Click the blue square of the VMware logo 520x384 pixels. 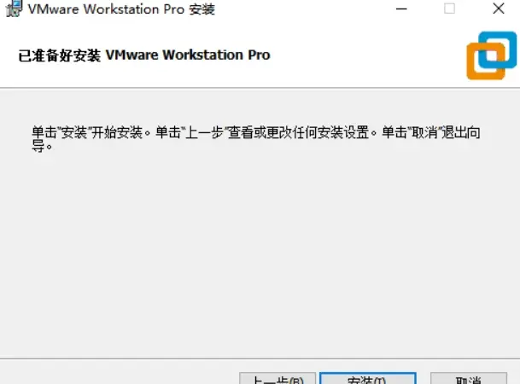[x=498, y=49]
